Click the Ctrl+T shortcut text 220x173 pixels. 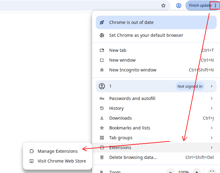[x=208, y=50]
